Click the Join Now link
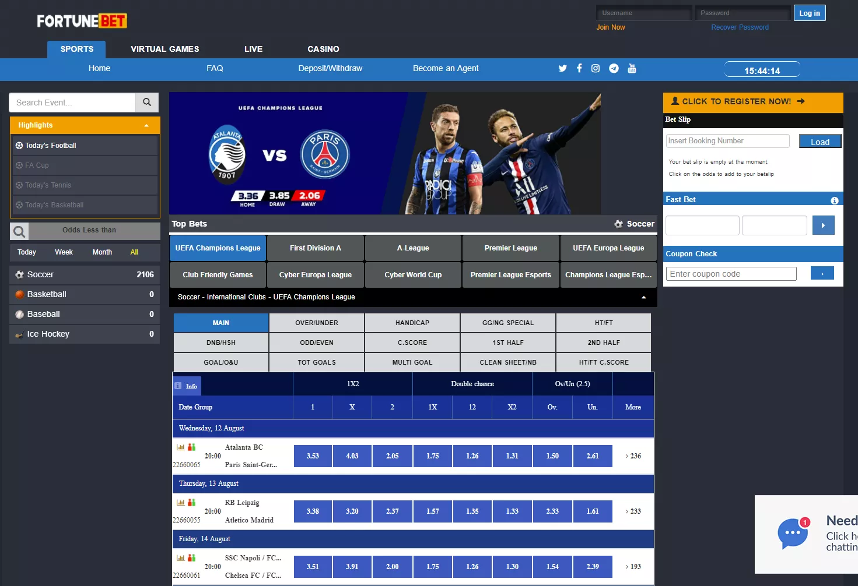This screenshot has height=586, width=858. [610, 27]
